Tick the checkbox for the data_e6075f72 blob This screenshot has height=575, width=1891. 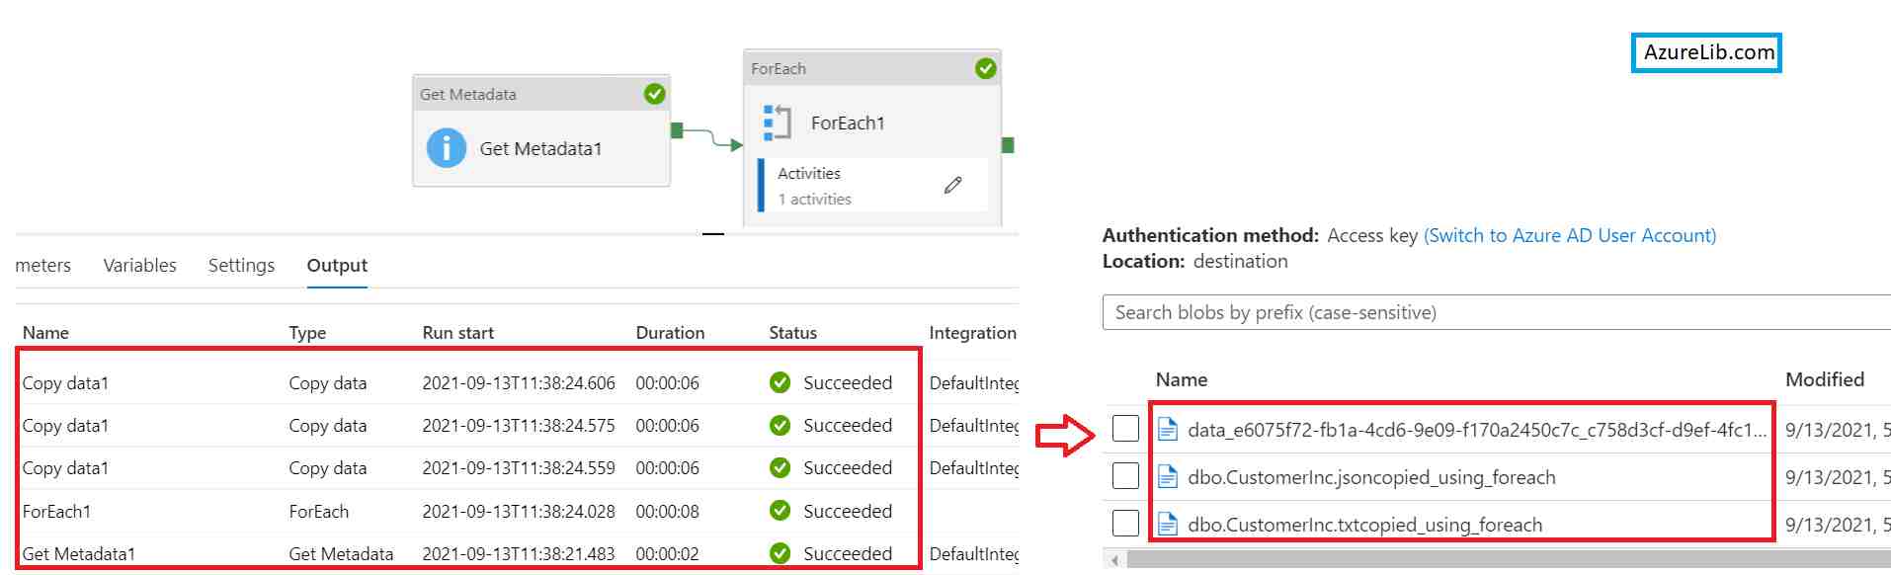coord(1125,429)
